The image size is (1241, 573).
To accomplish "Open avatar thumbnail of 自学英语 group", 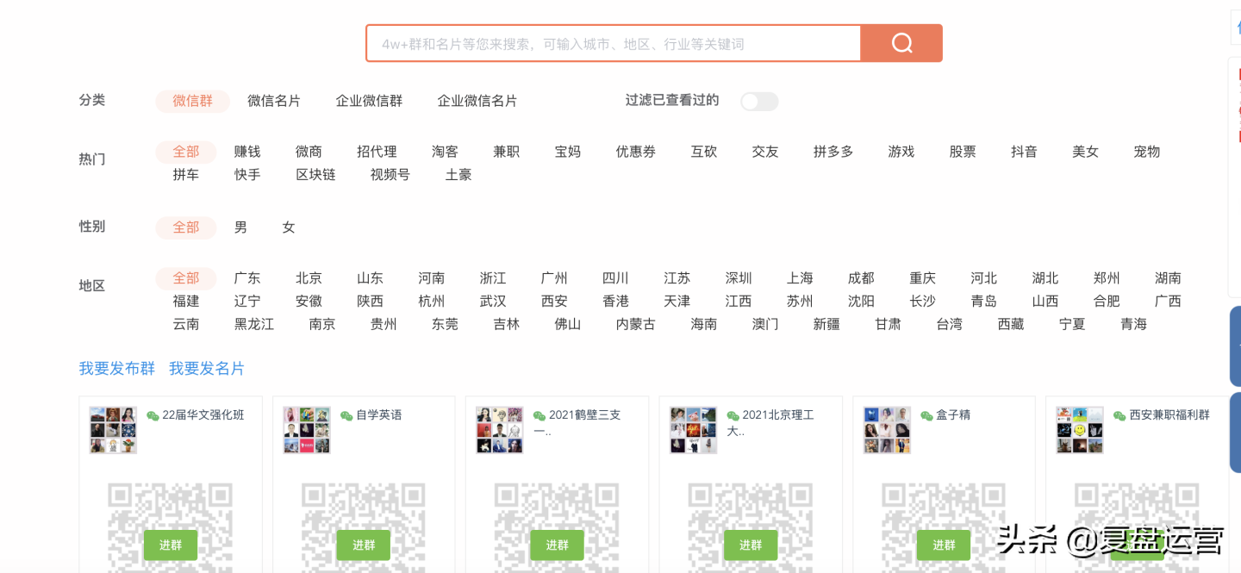I will click(307, 430).
